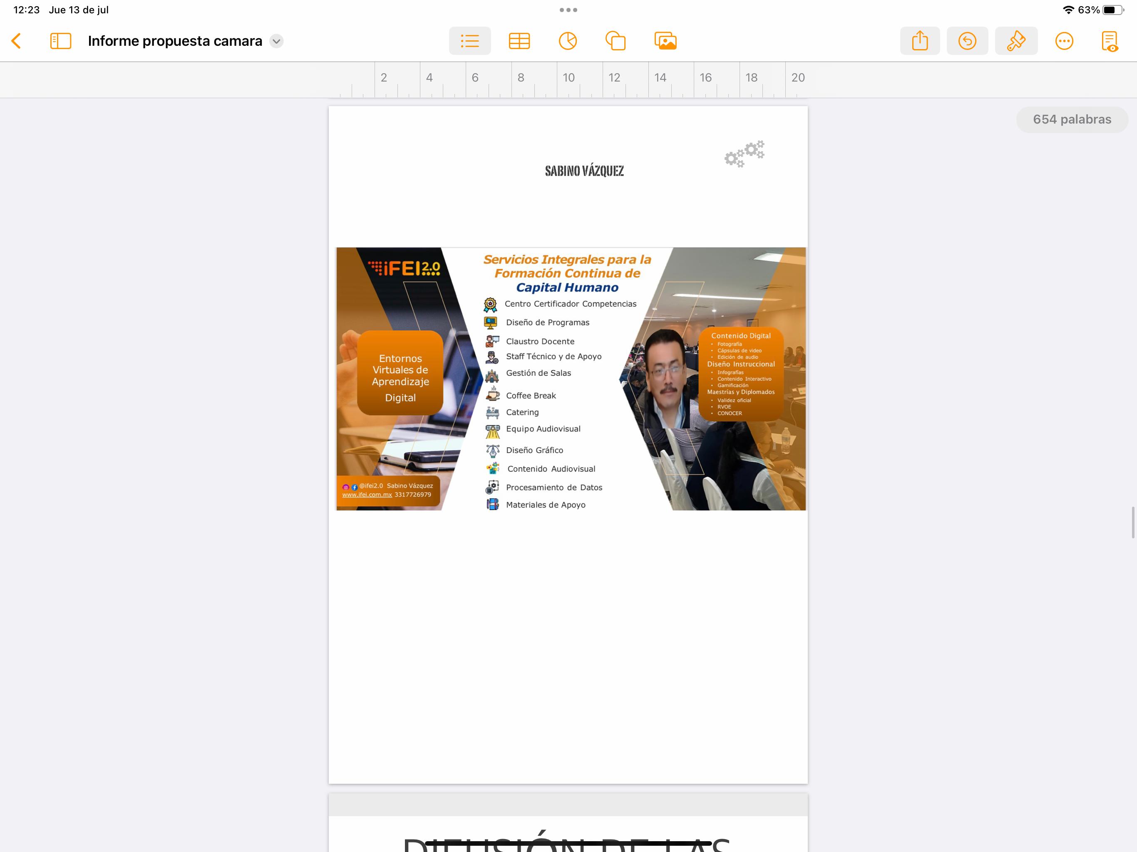This screenshot has width=1137, height=852.
Task: Select the SABINO VÁZQUEZ header text
Action: (x=584, y=171)
